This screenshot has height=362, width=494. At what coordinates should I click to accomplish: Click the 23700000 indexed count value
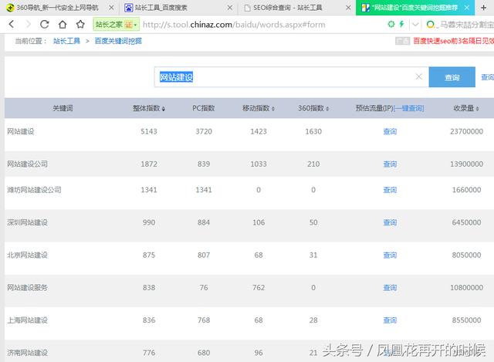pos(466,131)
